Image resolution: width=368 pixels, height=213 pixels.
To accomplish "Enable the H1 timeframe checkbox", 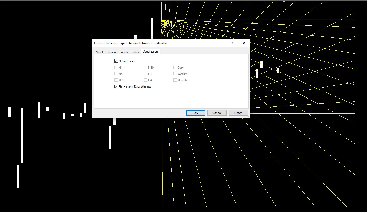I will [x=146, y=74].
